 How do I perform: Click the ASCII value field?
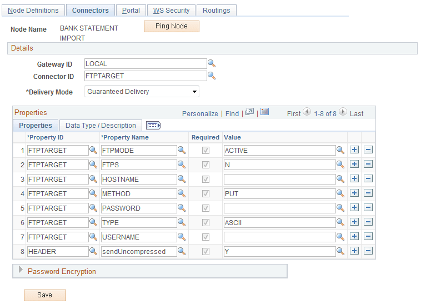tap(279, 223)
